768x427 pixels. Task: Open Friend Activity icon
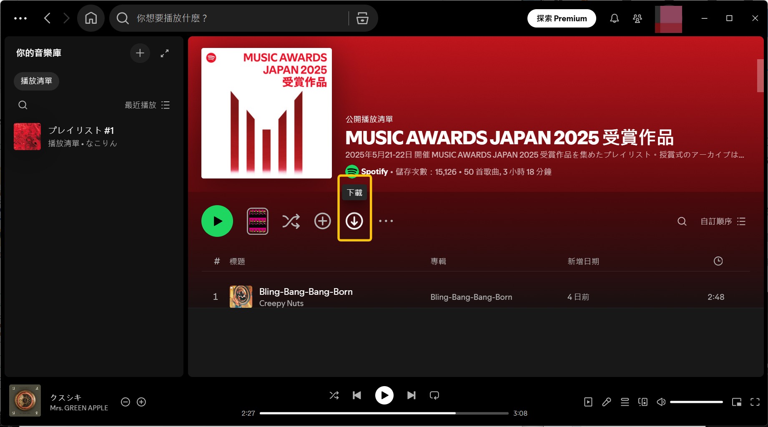pyautogui.click(x=637, y=18)
